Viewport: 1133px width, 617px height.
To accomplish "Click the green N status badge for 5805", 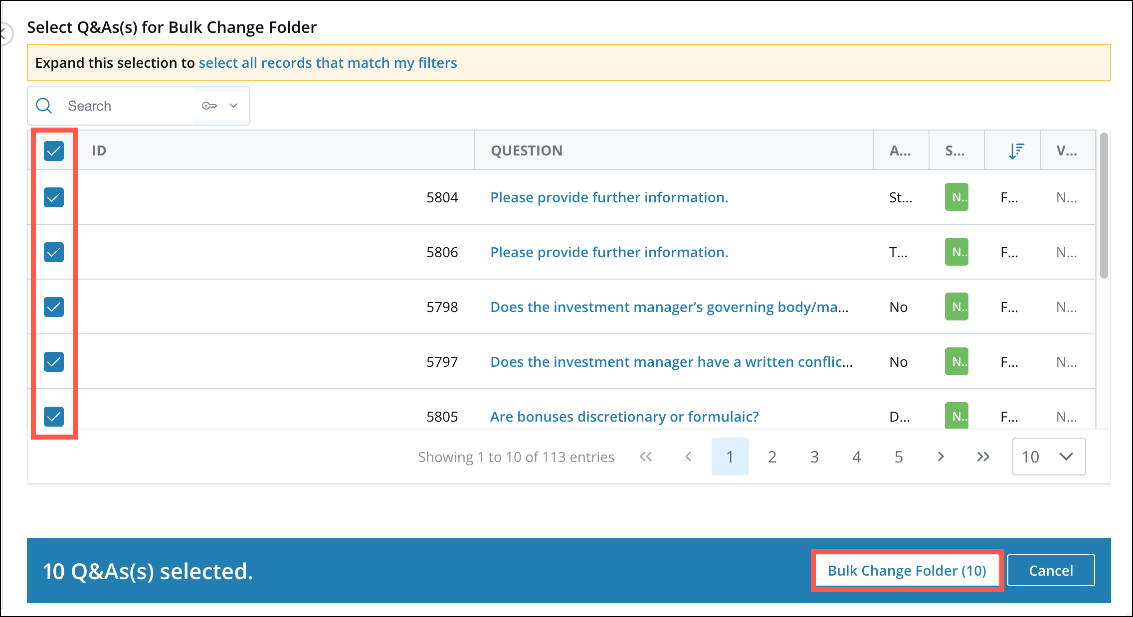I will tap(956, 416).
